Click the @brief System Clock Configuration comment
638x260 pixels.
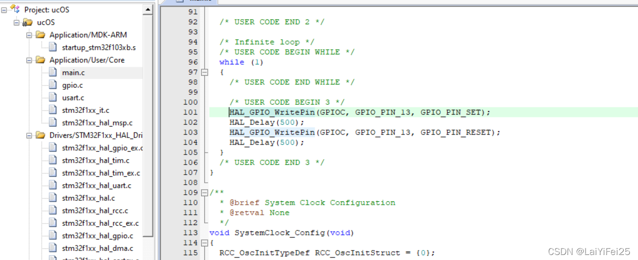(x=312, y=203)
